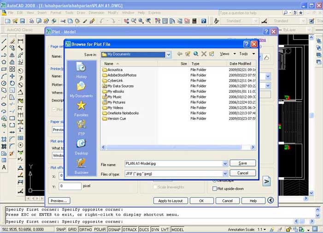Select the Rectangle draw tool
The height and width of the screenshot is (233, 323).
[4, 69]
